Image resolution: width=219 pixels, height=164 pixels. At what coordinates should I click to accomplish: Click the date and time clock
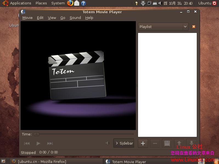[178, 3]
